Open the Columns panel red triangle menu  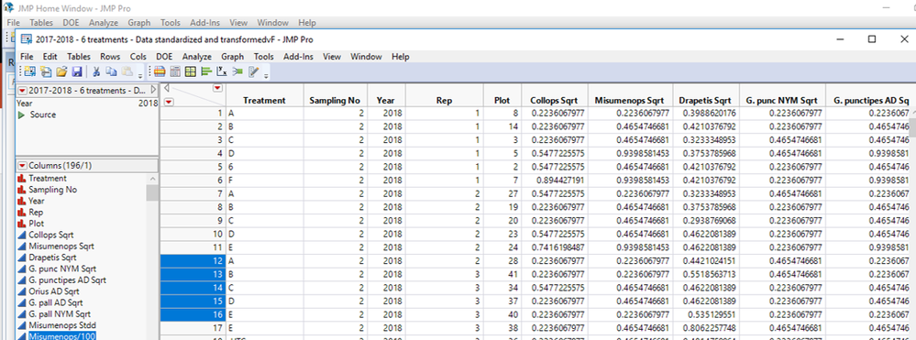pos(23,165)
